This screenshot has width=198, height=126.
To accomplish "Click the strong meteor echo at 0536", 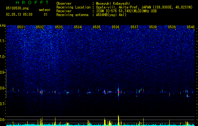I will [x=118, y=92].
